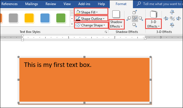Click the Tell me magnifier icon

click(x=139, y=4)
